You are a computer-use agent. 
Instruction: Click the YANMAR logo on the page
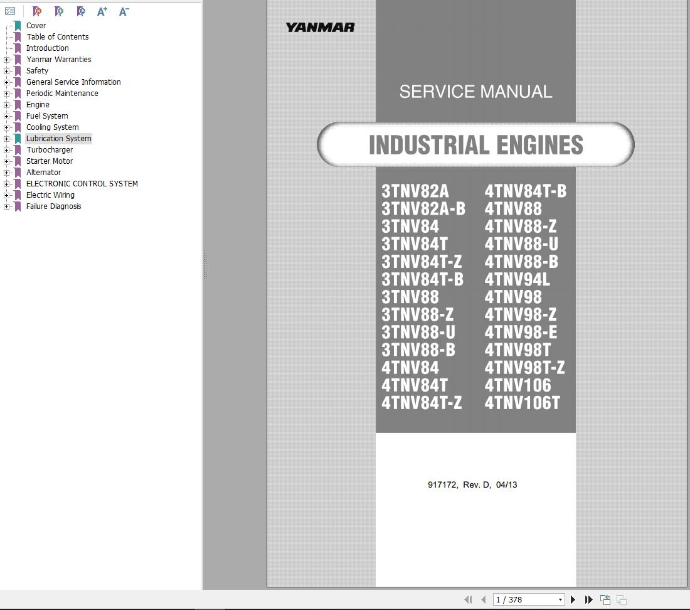pos(320,27)
